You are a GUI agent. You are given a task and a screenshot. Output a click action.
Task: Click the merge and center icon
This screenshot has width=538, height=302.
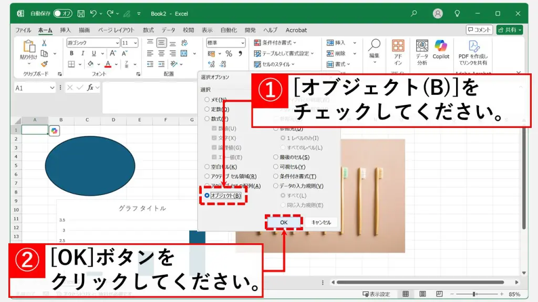click(x=184, y=53)
